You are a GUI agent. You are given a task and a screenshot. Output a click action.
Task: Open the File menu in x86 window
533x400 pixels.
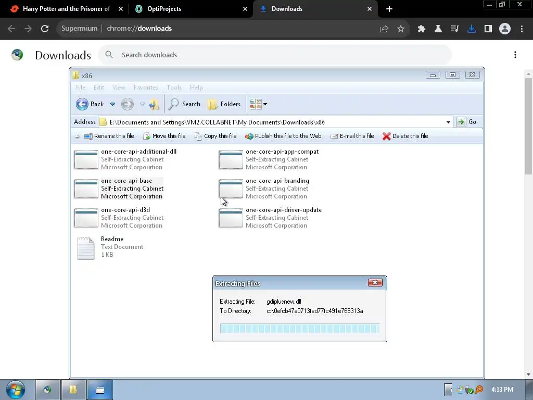pyautogui.click(x=81, y=87)
